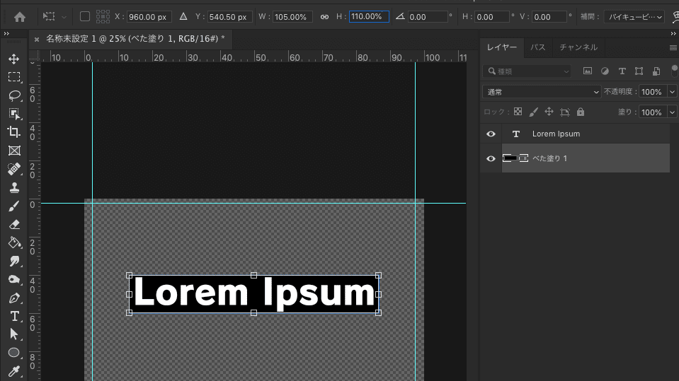
Task: Lock position icon in Layers panel
Action: coord(549,112)
